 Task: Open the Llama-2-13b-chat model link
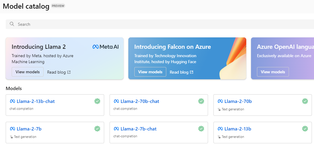click(x=36, y=101)
